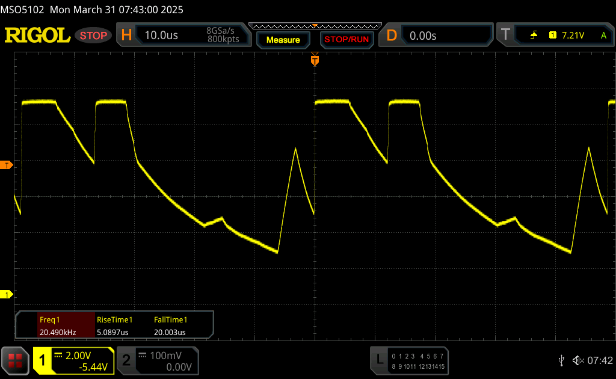This screenshot has width=616, height=379.
Task: Tap the RIGOL logo
Action: pos(37,35)
